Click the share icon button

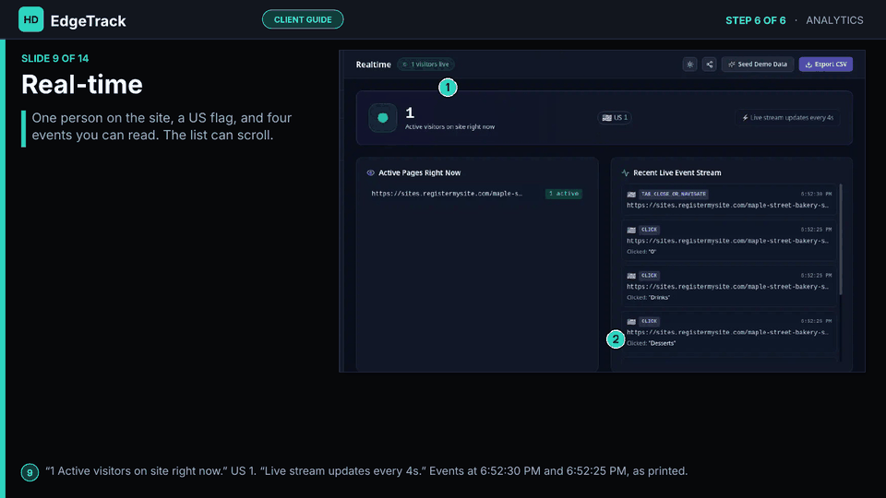710,65
